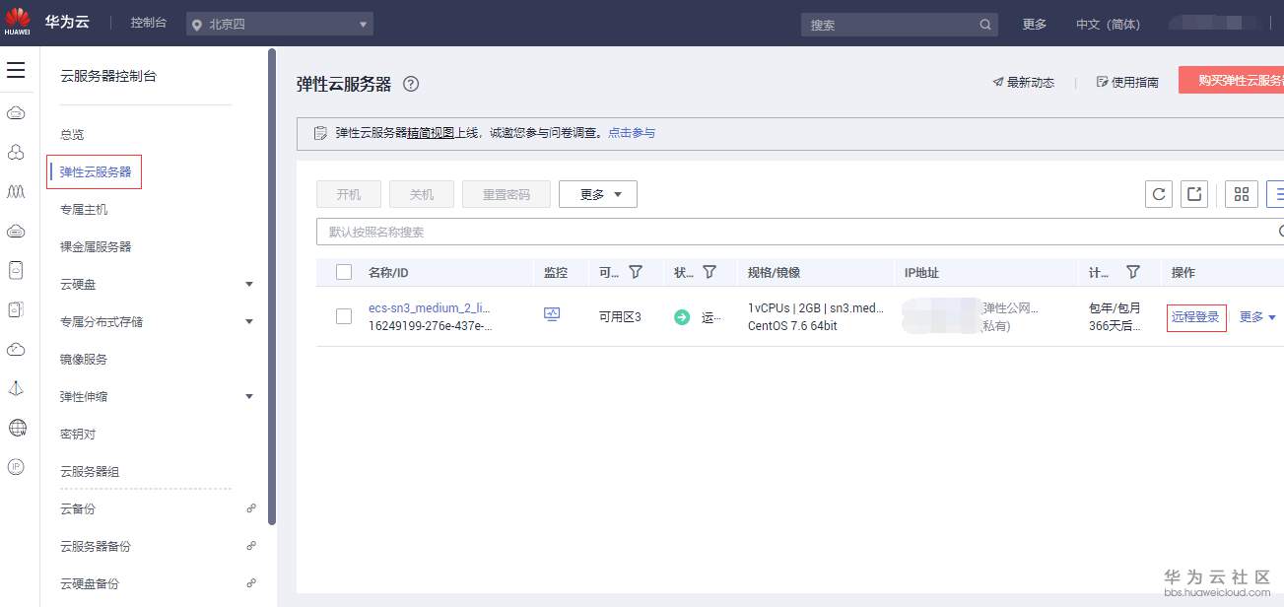Open monitoring icon for ecs-sn3 server
Screen dimensions: 1284x607
pos(552,314)
